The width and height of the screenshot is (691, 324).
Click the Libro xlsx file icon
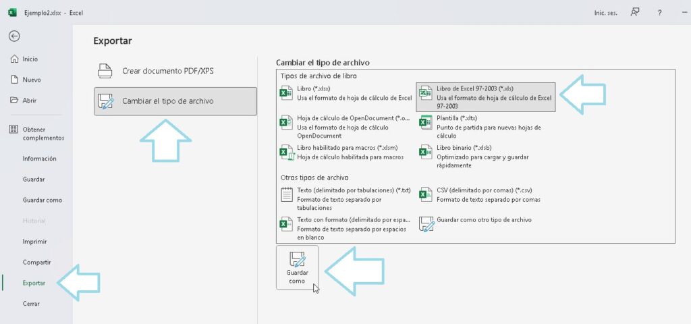point(286,93)
